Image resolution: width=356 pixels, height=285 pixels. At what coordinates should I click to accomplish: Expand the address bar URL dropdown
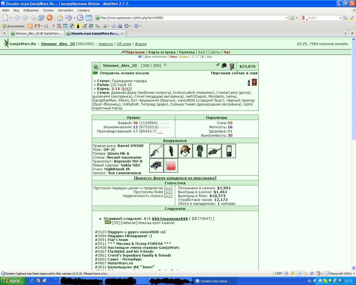[x=287, y=18]
